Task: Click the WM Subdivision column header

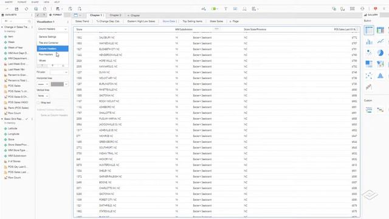Action: 184,29
